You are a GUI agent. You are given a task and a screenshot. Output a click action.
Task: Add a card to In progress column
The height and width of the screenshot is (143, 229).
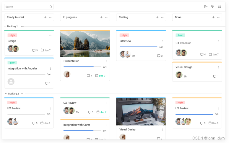pos(101,17)
